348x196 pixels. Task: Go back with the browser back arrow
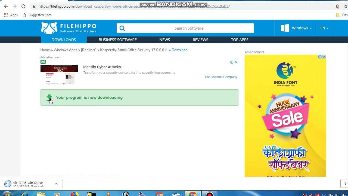[6, 6]
